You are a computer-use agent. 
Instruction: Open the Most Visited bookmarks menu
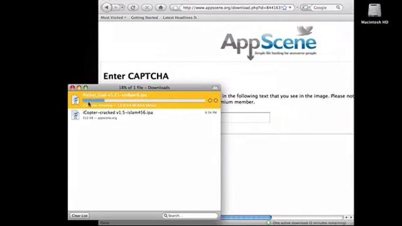coord(113,18)
